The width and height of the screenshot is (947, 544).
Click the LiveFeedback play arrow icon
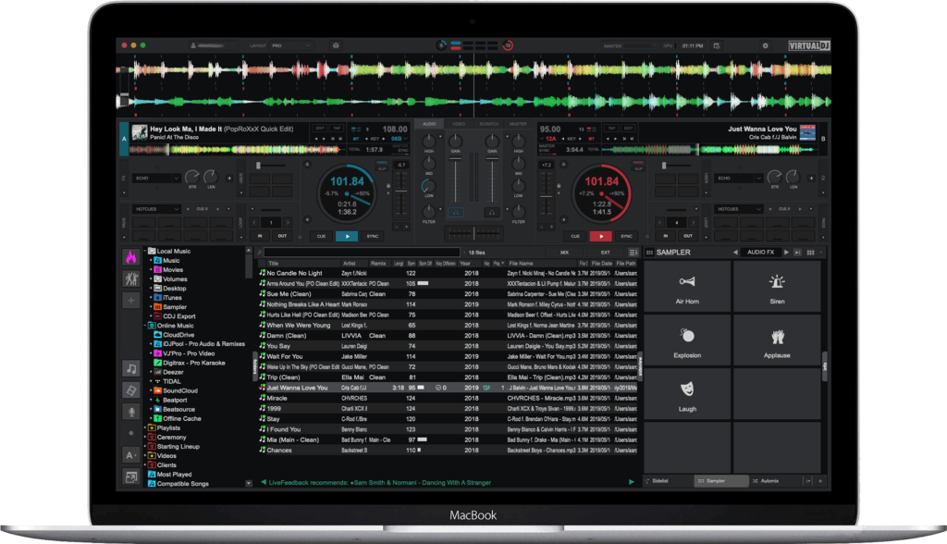(631, 482)
